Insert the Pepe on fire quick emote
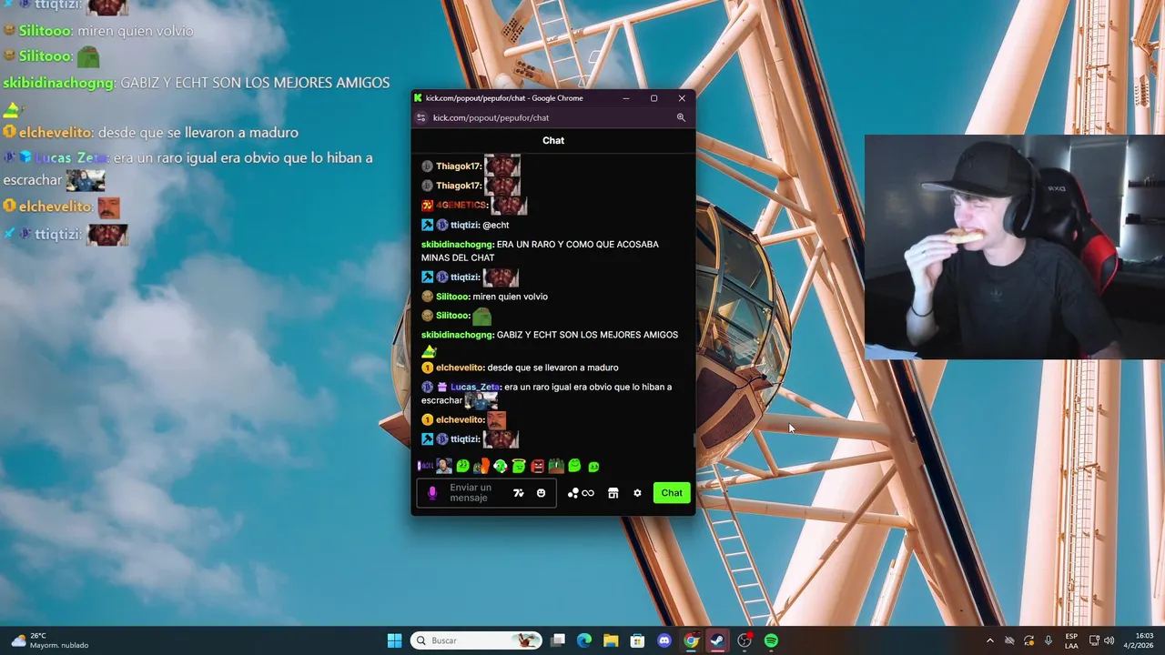 481,467
